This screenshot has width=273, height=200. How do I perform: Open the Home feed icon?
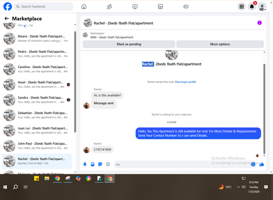[84, 7]
